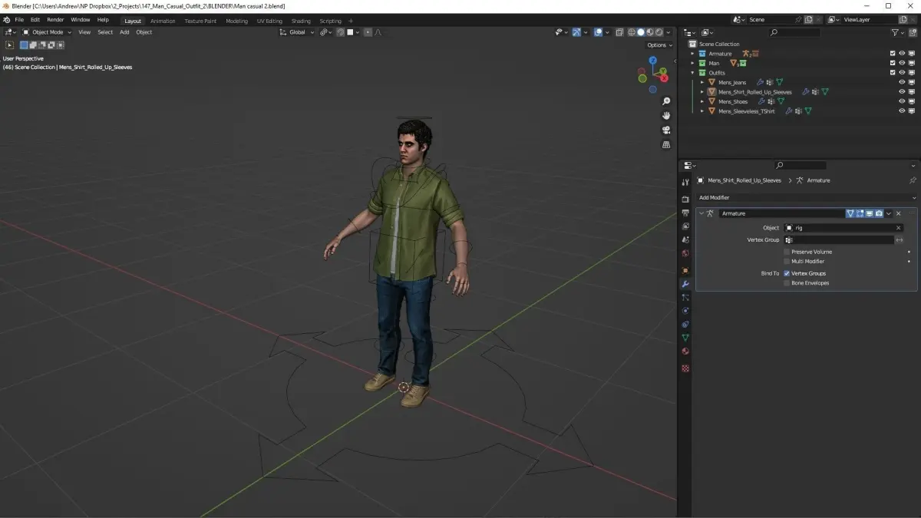The image size is (921, 518).
Task: Open the File menu
Action: [x=19, y=20]
